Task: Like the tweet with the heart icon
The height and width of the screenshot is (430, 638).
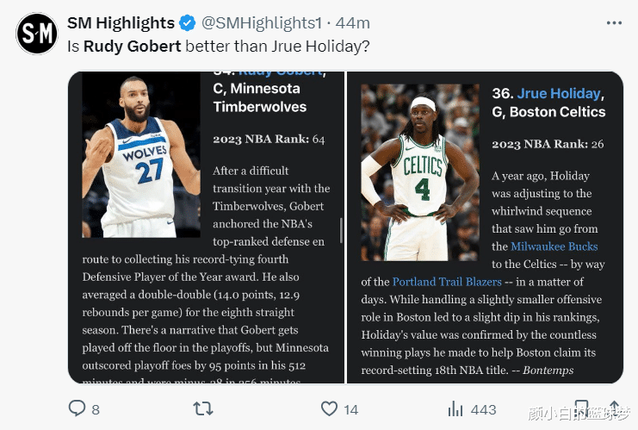Action: 329,408
